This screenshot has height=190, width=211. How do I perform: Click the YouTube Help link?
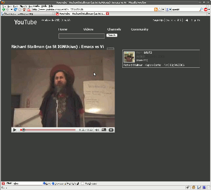pyautogui.click(x=186, y=20)
